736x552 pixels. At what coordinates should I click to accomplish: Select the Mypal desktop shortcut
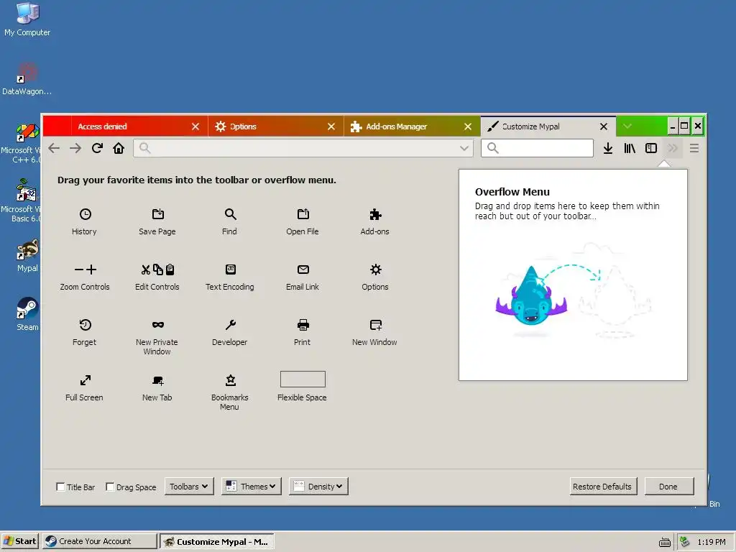(27, 255)
